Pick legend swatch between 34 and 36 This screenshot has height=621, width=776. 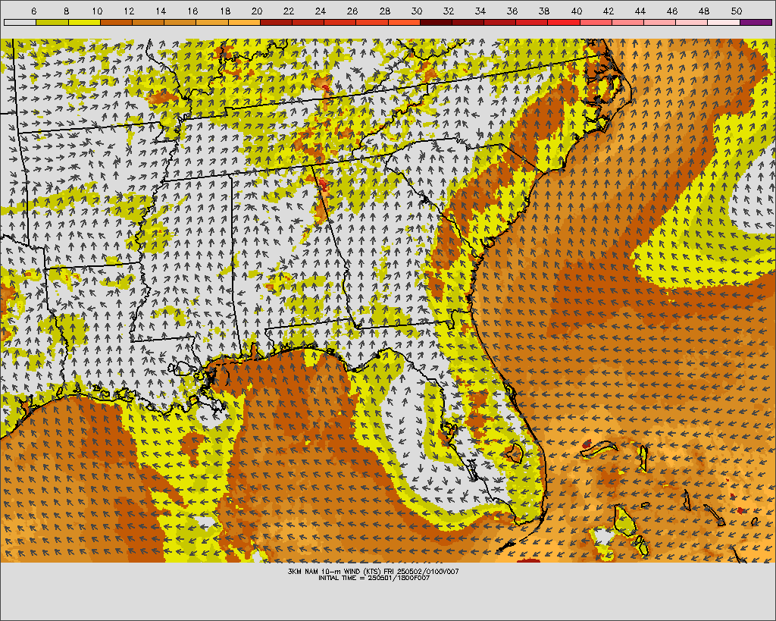tap(500, 22)
